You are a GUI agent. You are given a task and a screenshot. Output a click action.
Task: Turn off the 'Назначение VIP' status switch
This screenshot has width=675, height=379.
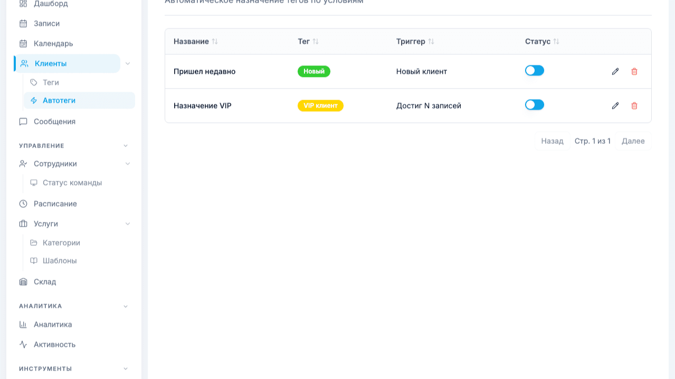point(534,104)
